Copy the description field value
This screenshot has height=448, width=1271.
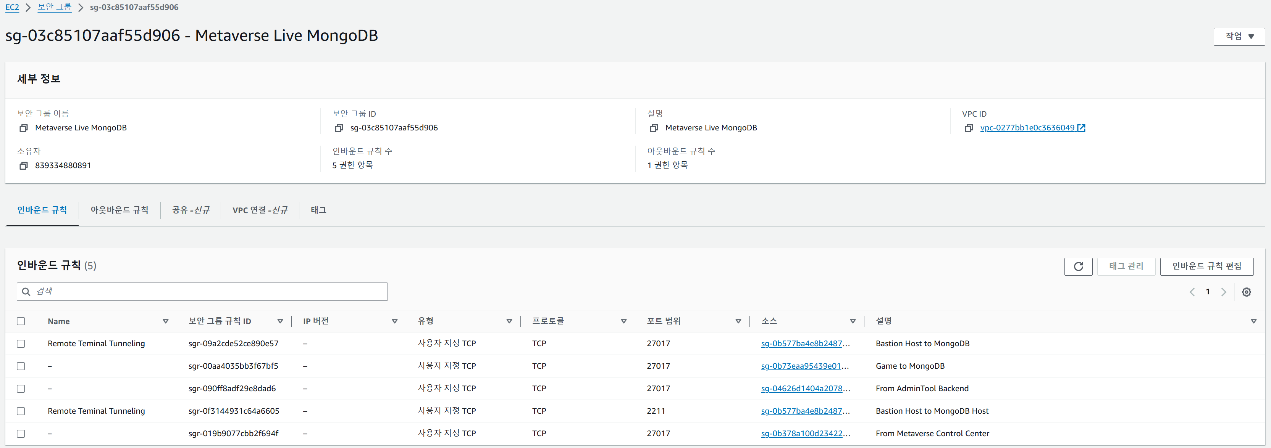pyautogui.click(x=654, y=128)
